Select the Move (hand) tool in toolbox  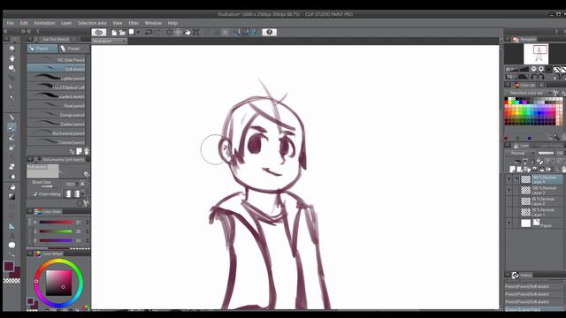11,58
